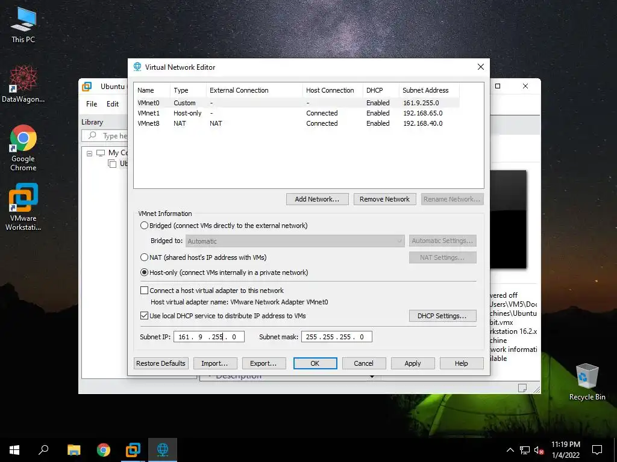This screenshot has height=462, width=617.
Task: Click the library search magnifier icon
Action: 92,135
